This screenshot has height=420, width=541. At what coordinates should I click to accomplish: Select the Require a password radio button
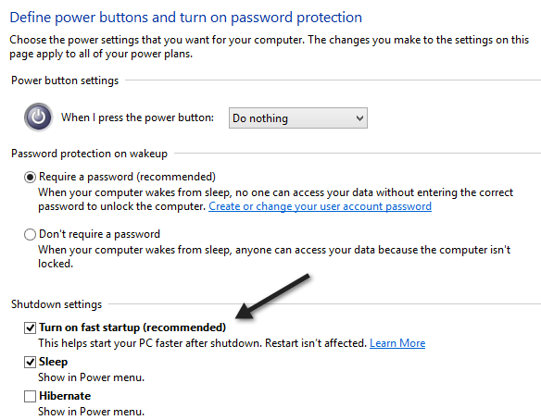(x=30, y=177)
